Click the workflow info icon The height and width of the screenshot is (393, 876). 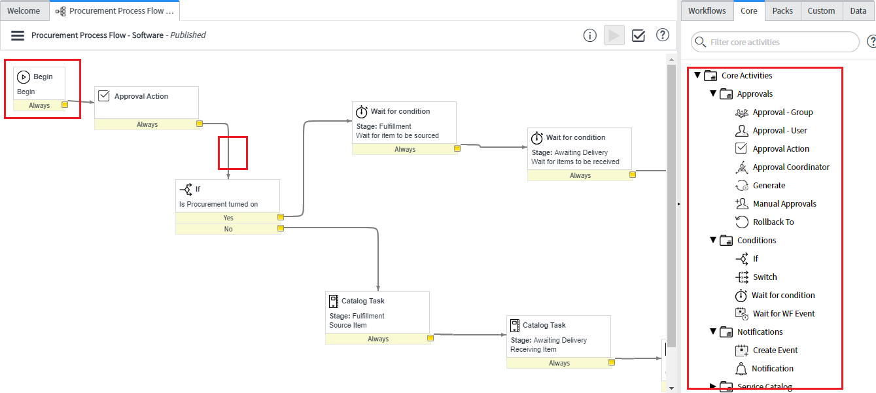[x=589, y=35]
